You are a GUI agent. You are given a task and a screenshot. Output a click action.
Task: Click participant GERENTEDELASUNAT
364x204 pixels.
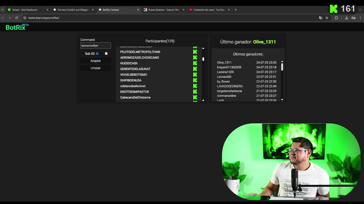135,69
